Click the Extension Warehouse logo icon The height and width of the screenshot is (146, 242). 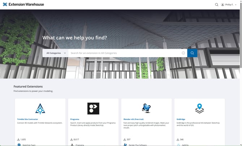coord(5,4)
